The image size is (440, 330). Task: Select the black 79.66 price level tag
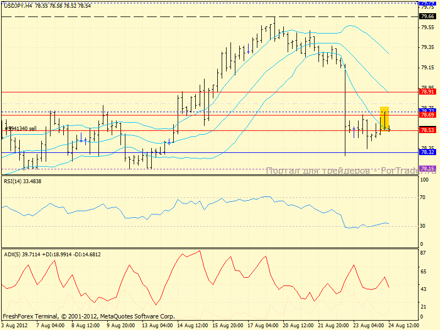pos(427,16)
